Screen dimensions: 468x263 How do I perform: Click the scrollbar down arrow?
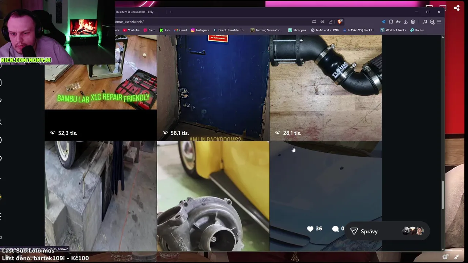[443, 249]
